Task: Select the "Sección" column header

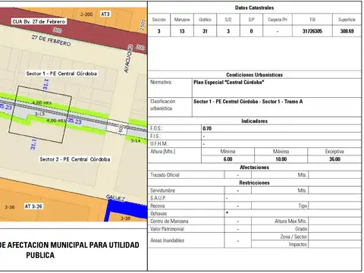Action: (x=159, y=20)
